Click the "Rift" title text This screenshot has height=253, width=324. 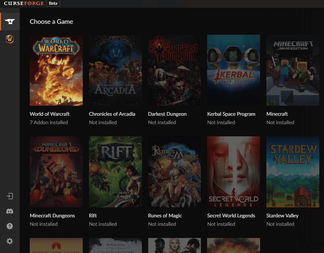click(93, 216)
